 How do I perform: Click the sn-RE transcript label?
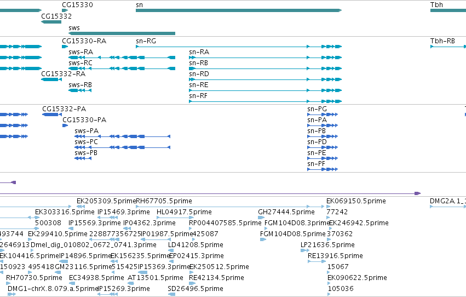pos(199,85)
